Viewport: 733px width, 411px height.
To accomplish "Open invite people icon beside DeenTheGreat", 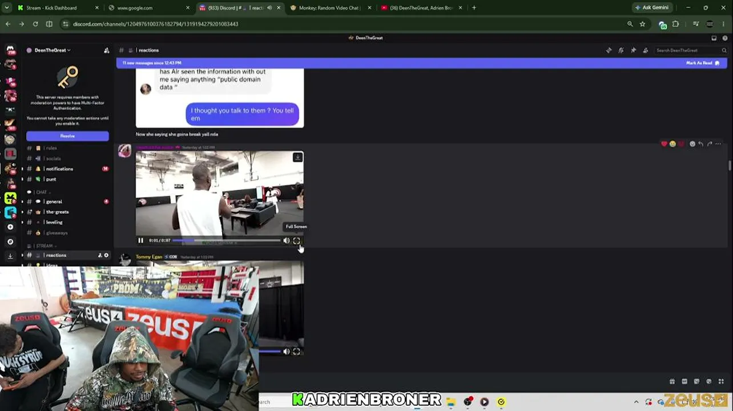I will point(106,50).
